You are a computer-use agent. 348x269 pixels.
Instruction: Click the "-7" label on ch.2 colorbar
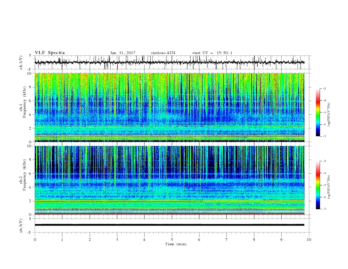coord(324,209)
